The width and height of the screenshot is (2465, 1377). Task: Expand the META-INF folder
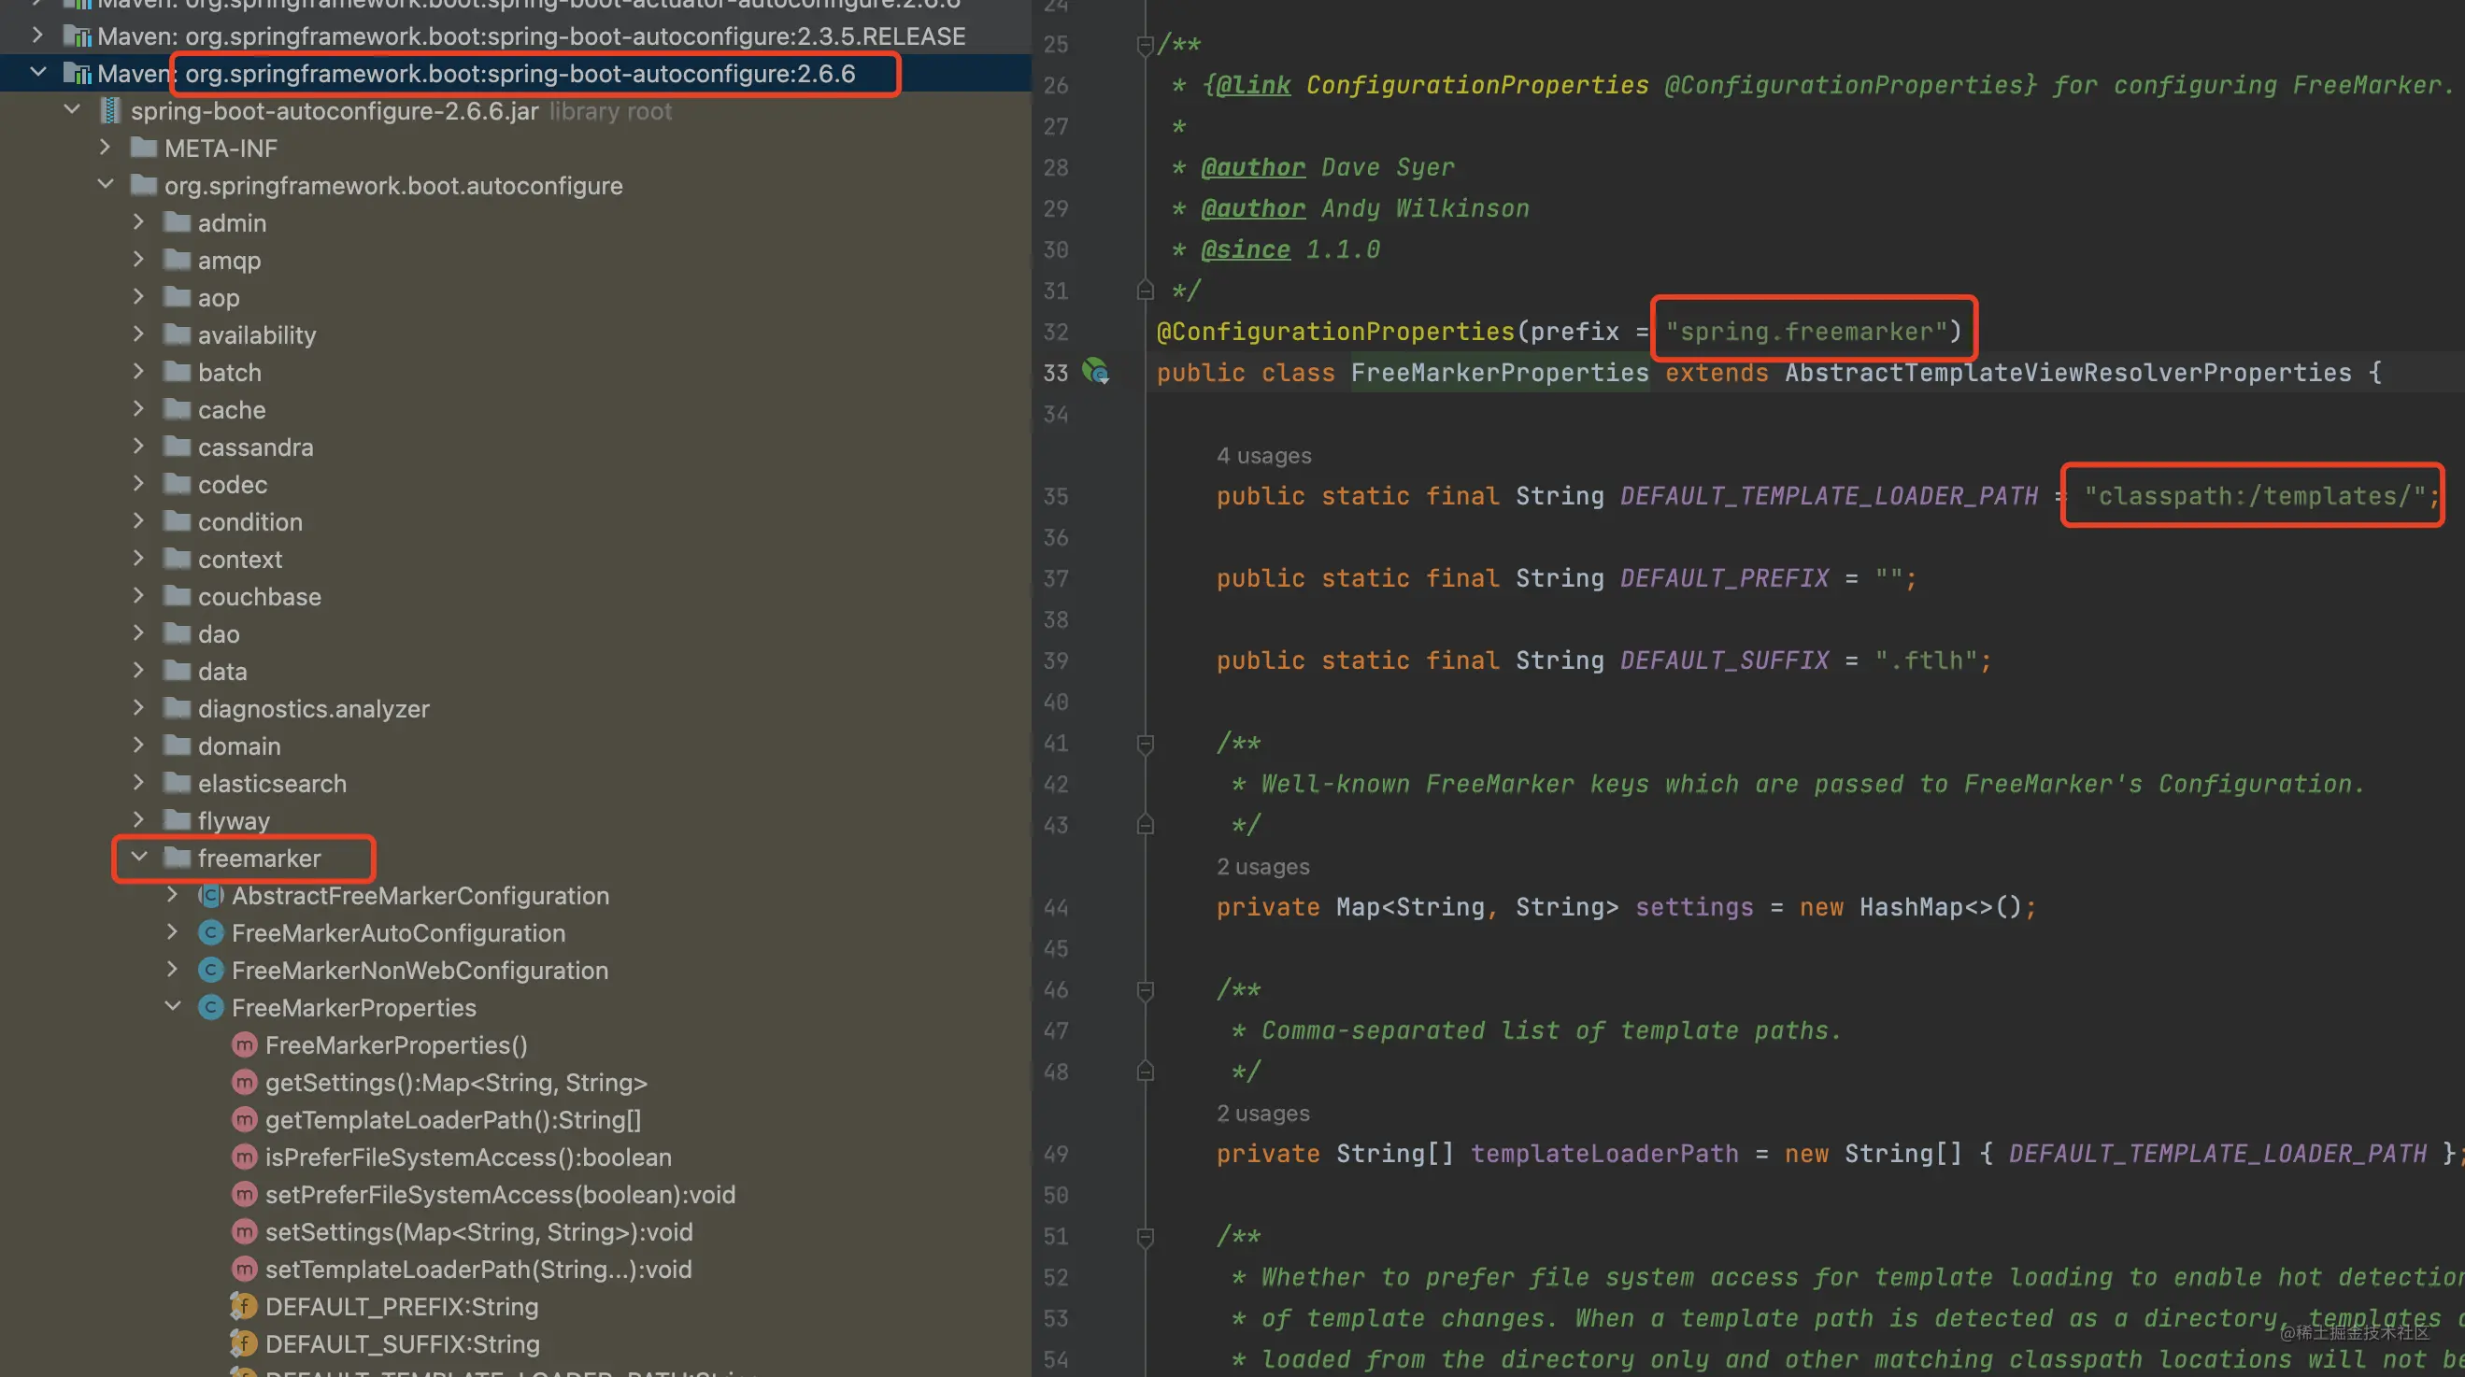(106, 149)
